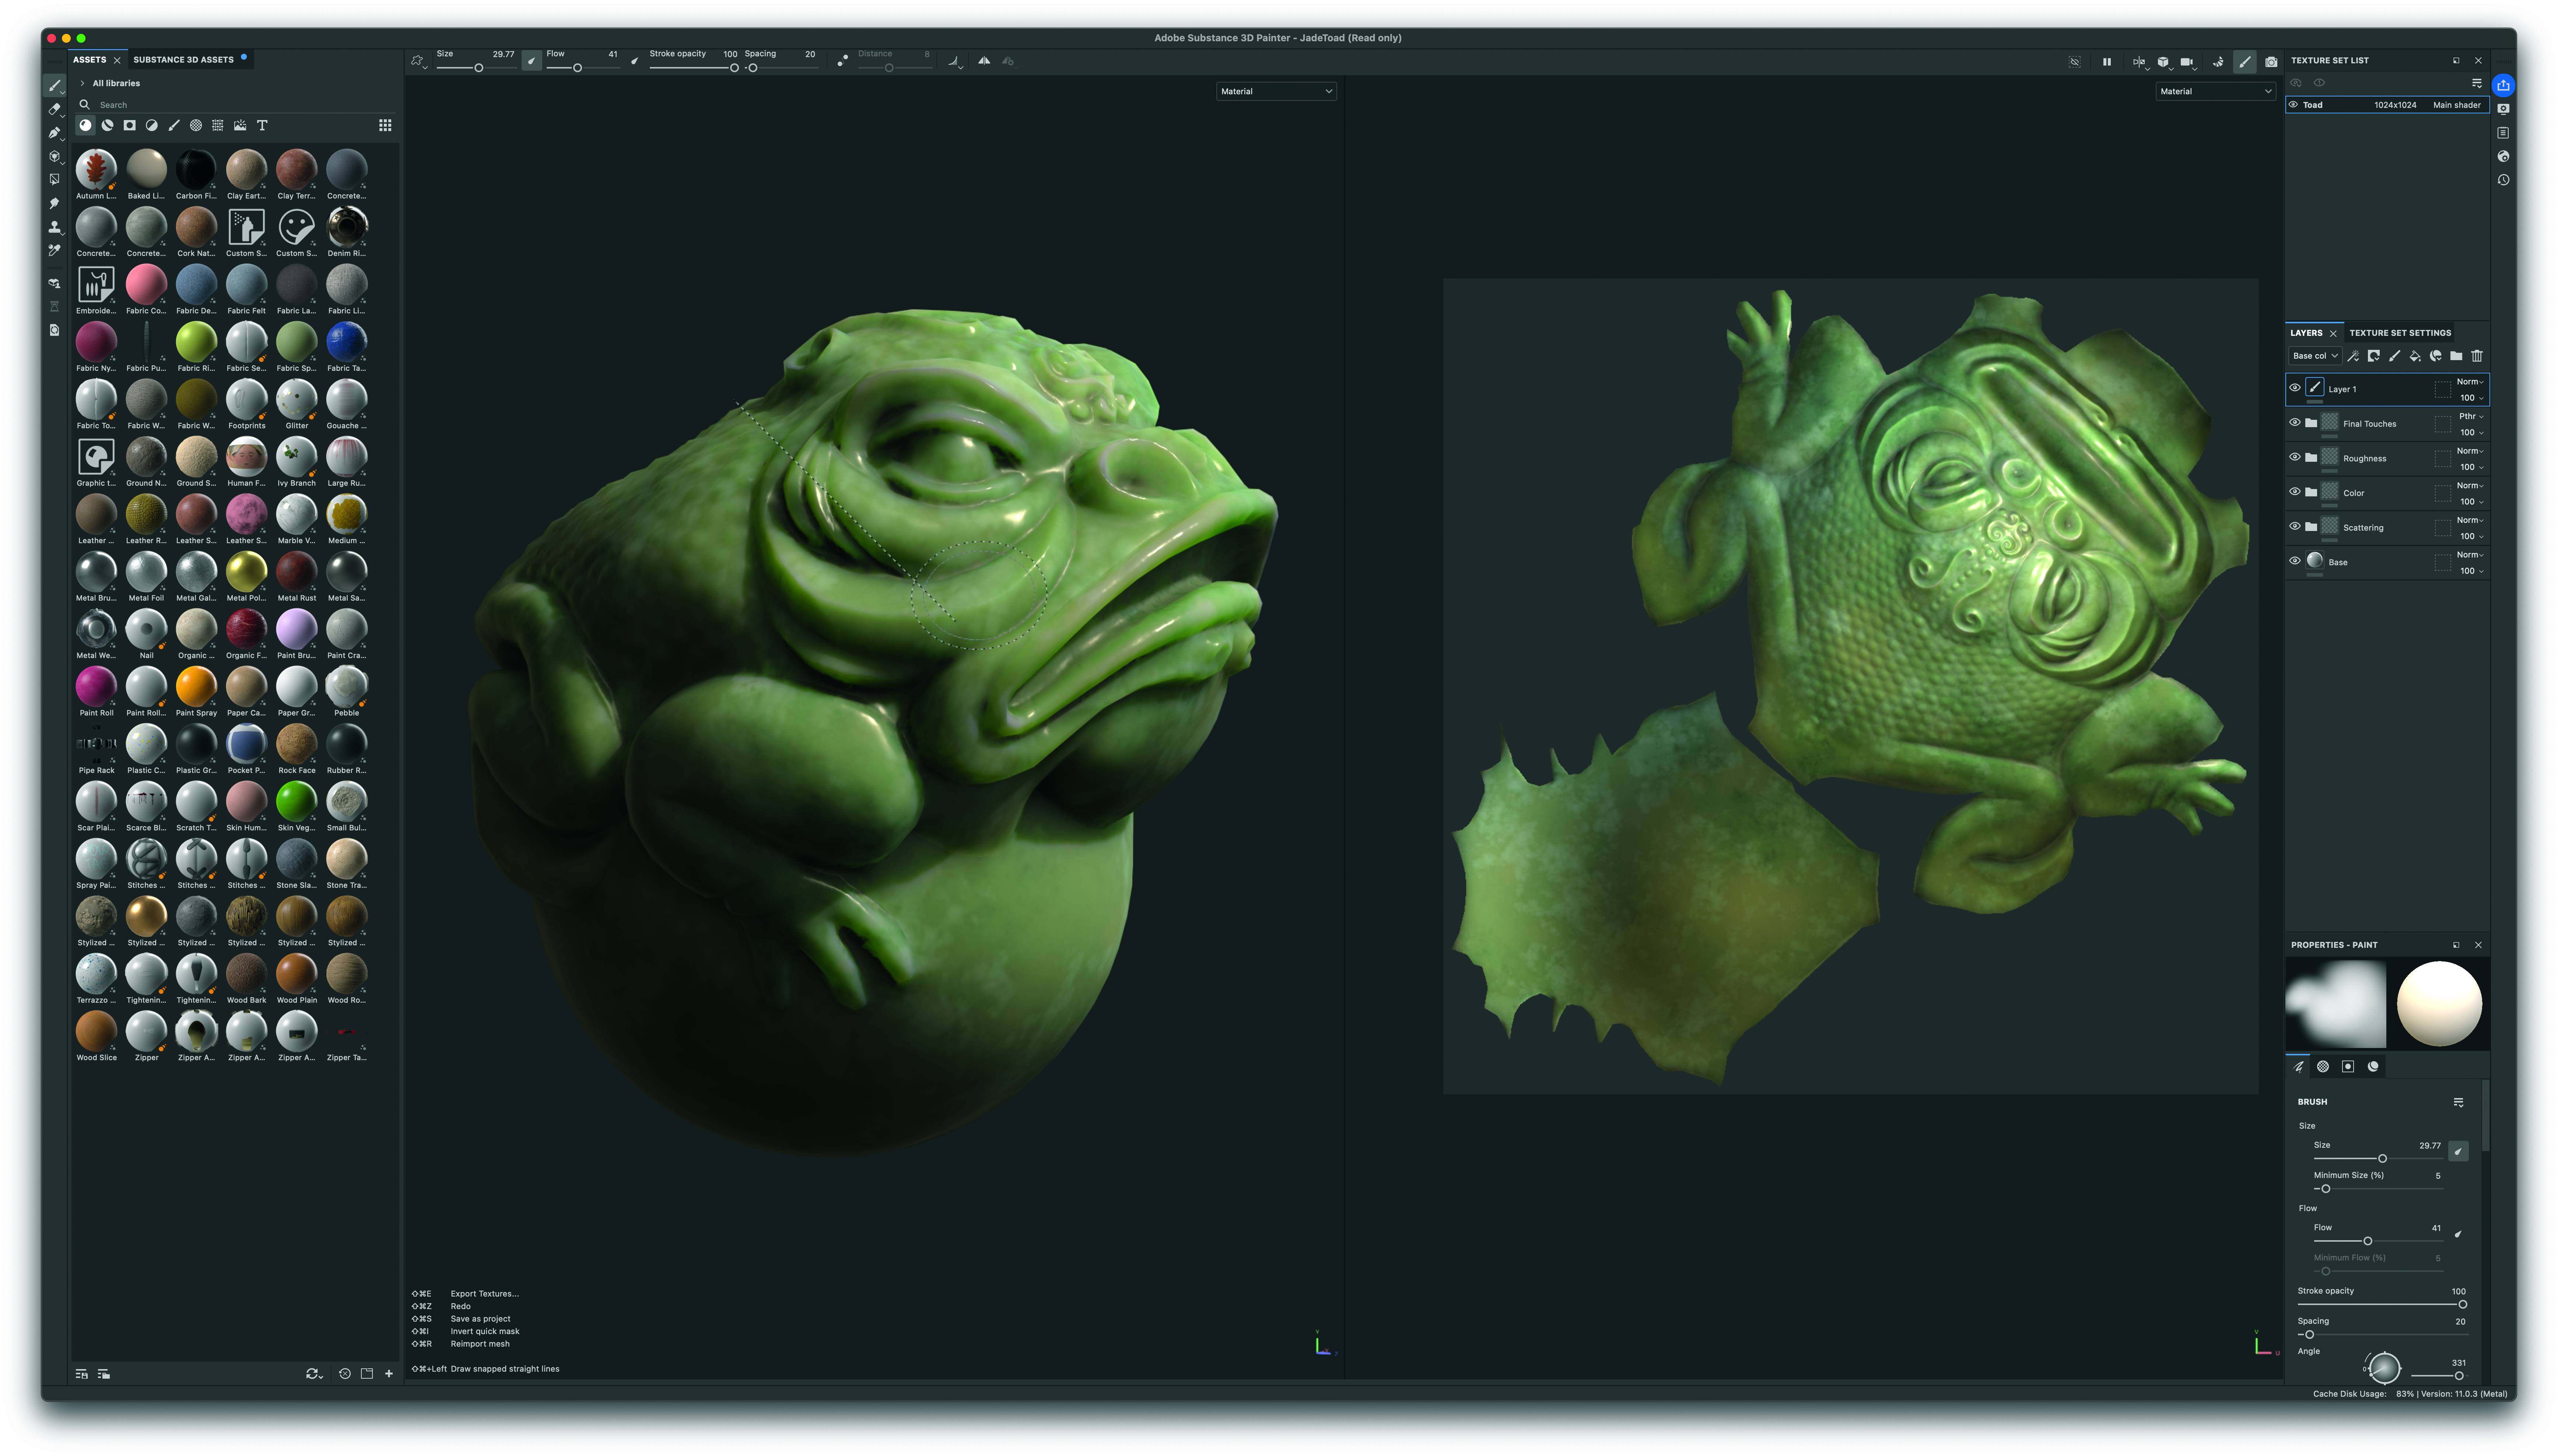This screenshot has height=1456, width=2558.
Task: Activate the Polygon Fill tool
Action: tap(55, 179)
